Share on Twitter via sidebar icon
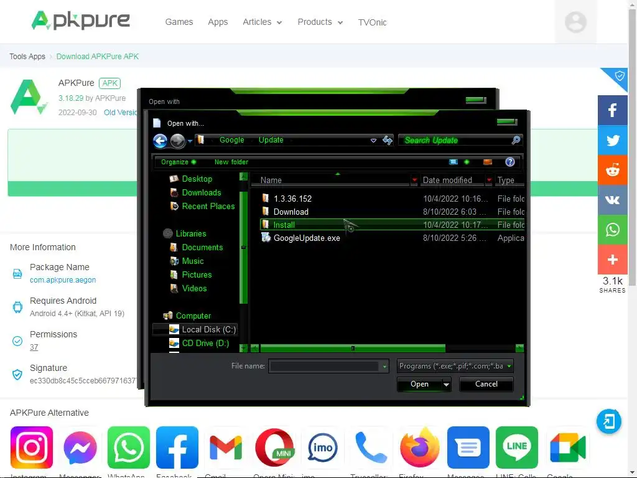The image size is (637, 478). click(613, 140)
